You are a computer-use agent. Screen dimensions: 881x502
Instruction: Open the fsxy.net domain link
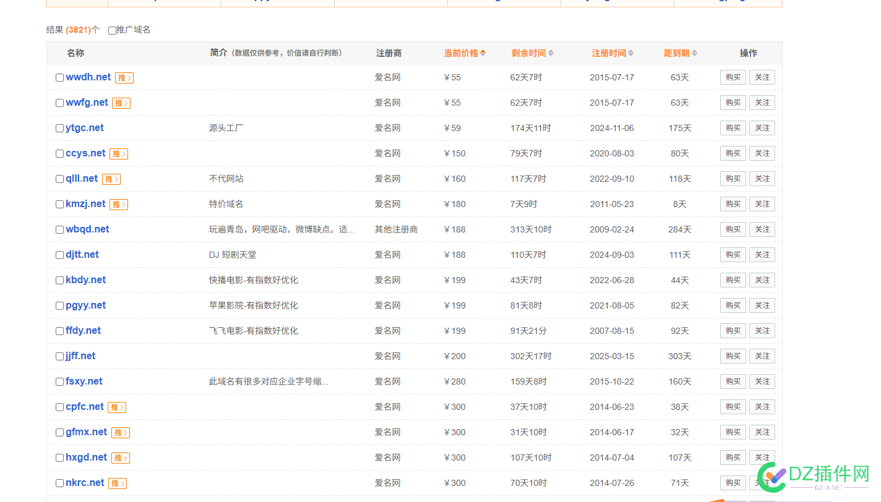click(84, 381)
